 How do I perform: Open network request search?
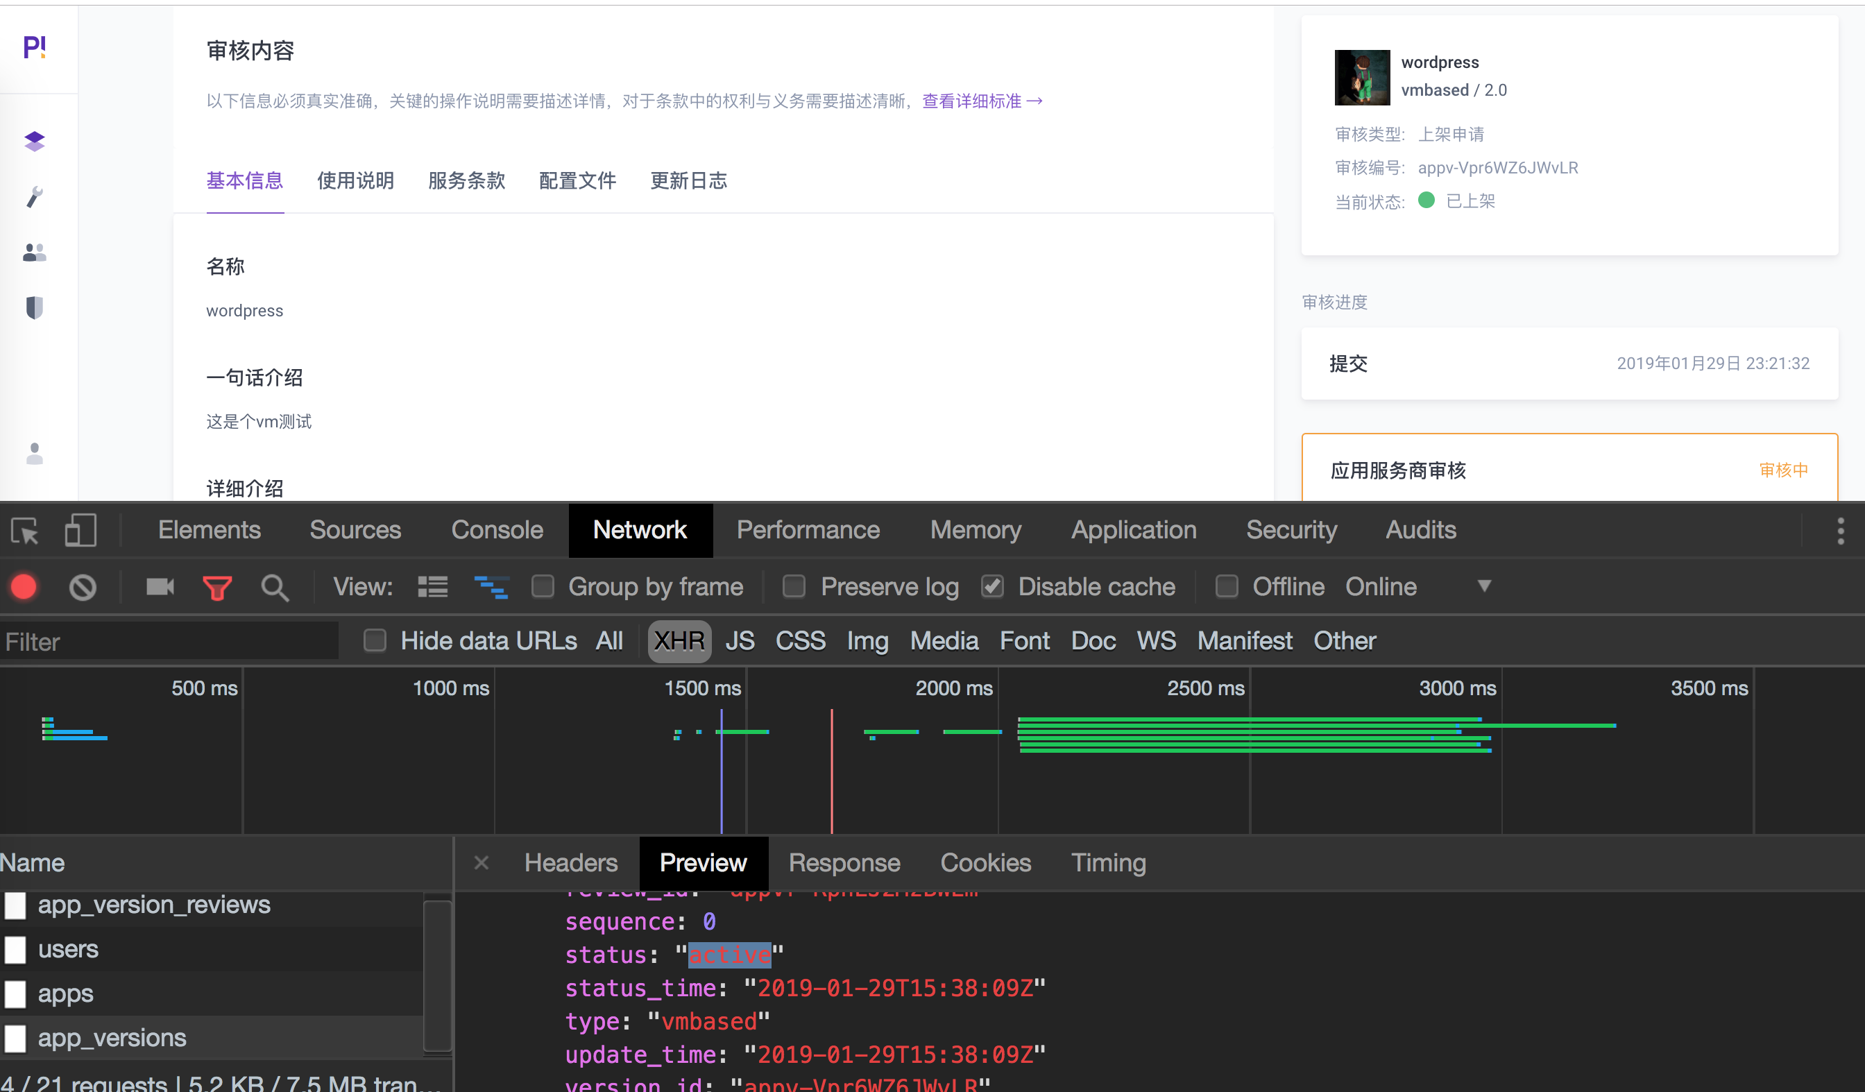[275, 587]
